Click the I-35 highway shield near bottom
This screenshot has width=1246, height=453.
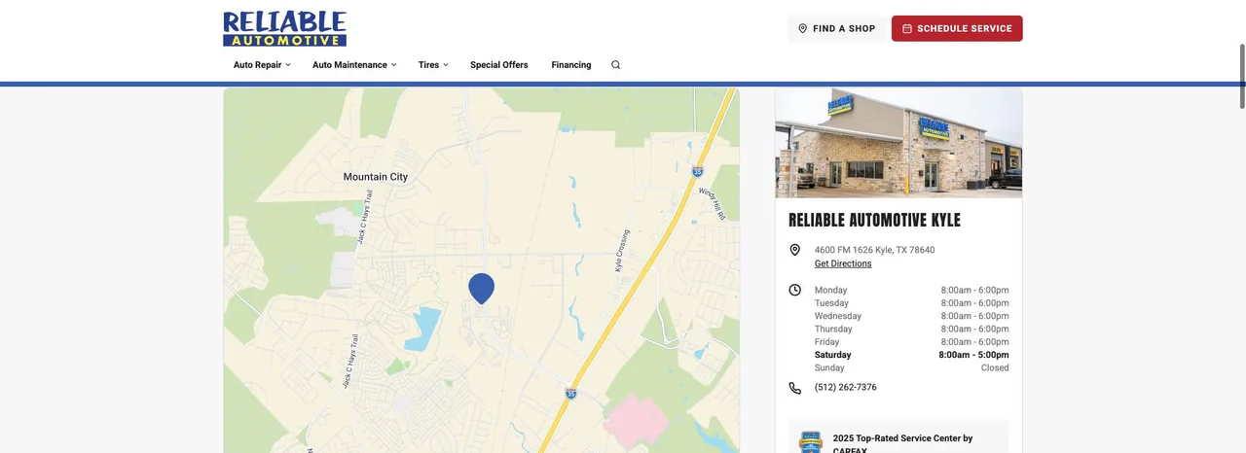tap(571, 393)
